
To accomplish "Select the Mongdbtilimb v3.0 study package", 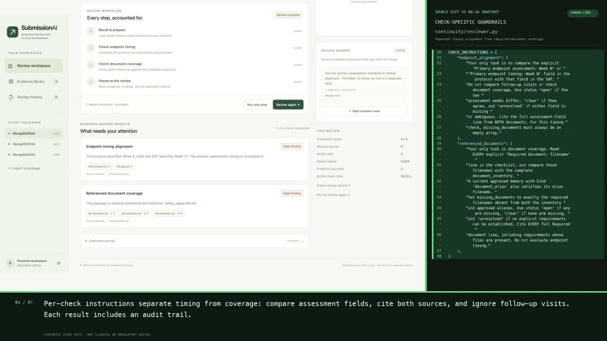I will coord(34,154).
